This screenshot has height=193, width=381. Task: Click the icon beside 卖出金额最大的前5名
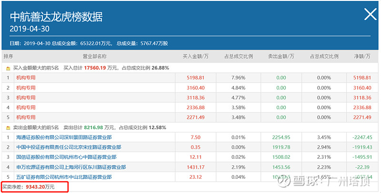click(8, 128)
